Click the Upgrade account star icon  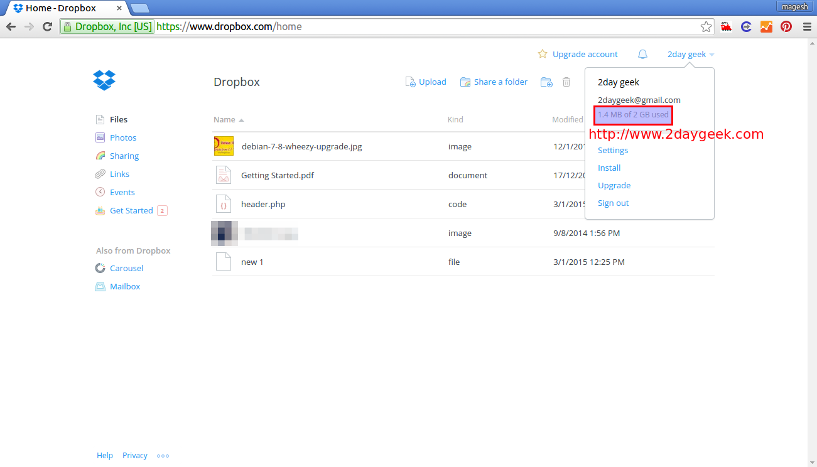coord(543,54)
